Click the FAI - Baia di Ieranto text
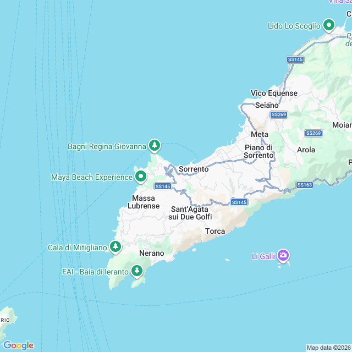 tap(95, 272)
